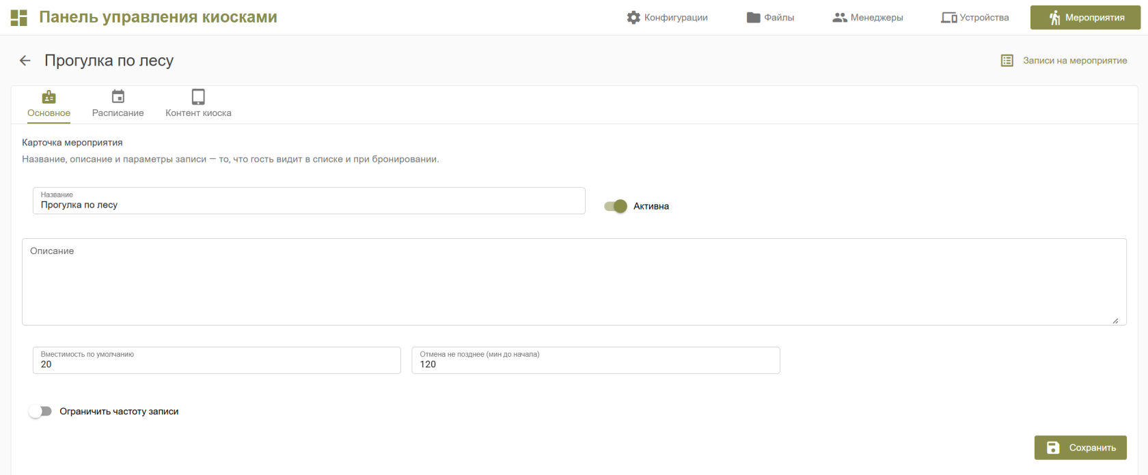Open the Файлы section

[770, 18]
